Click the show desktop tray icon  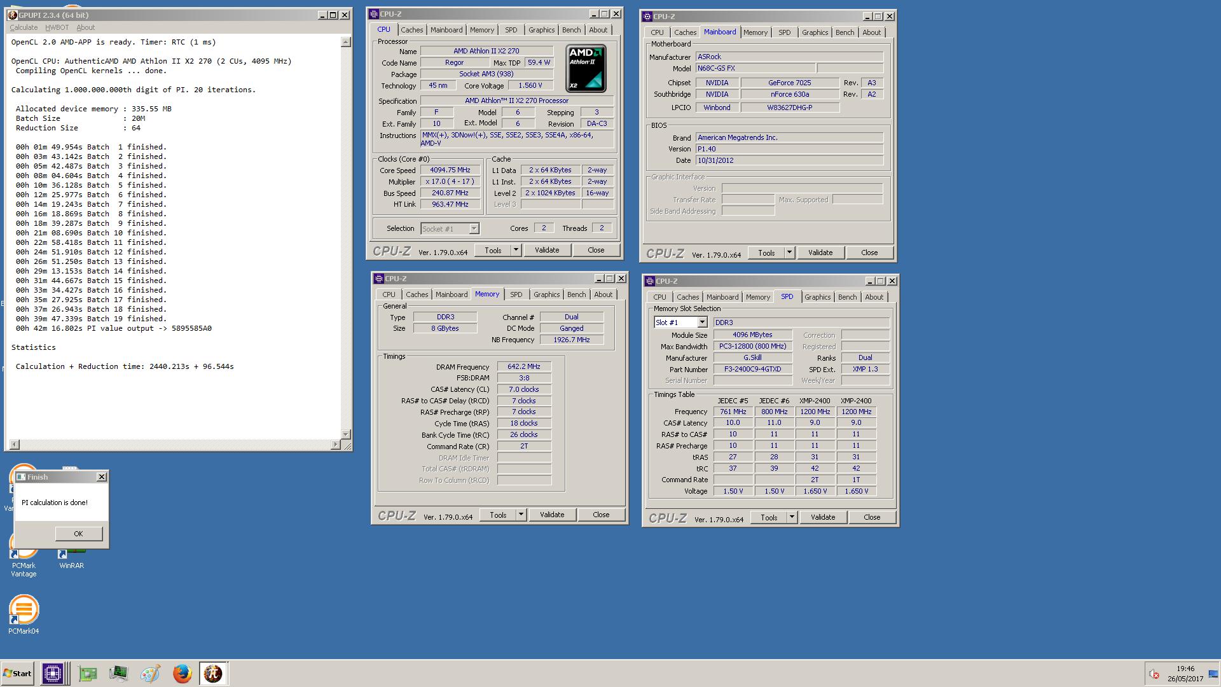point(1214,674)
